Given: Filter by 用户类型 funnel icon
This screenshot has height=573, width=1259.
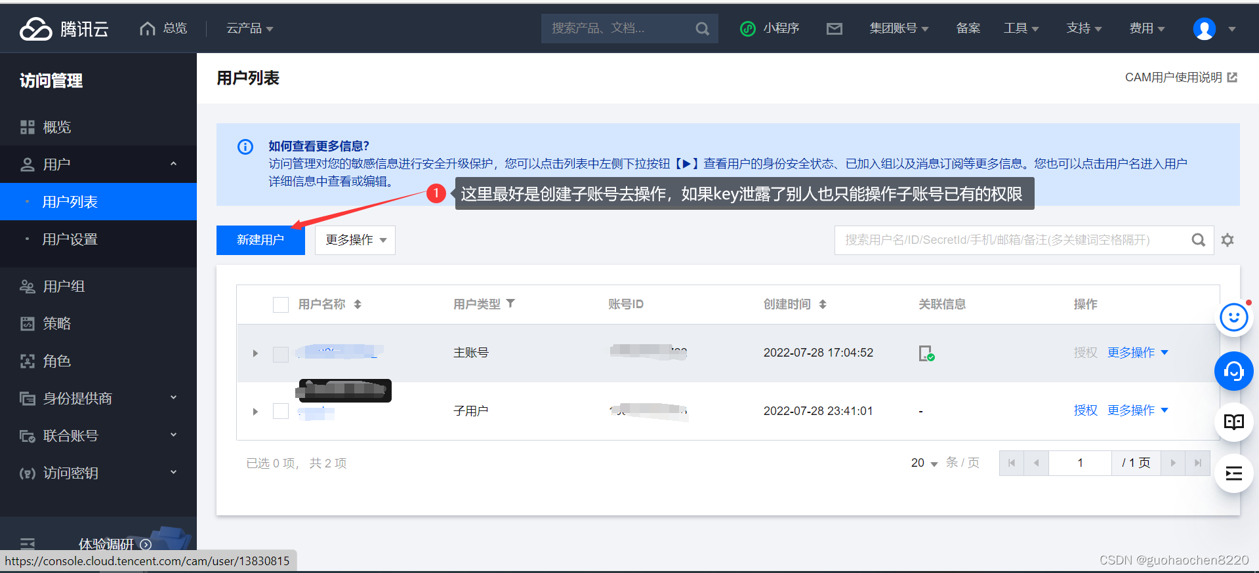Looking at the screenshot, I should [x=510, y=304].
